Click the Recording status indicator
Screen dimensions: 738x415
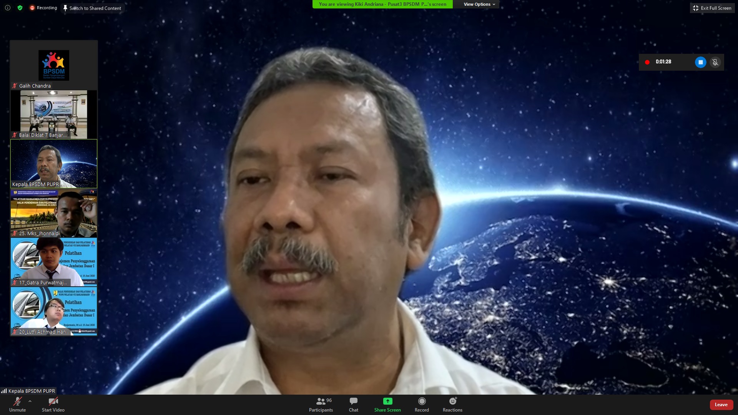coord(43,8)
